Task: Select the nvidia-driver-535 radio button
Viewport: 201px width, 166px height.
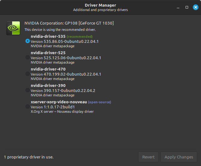Action: click(x=28, y=41)
